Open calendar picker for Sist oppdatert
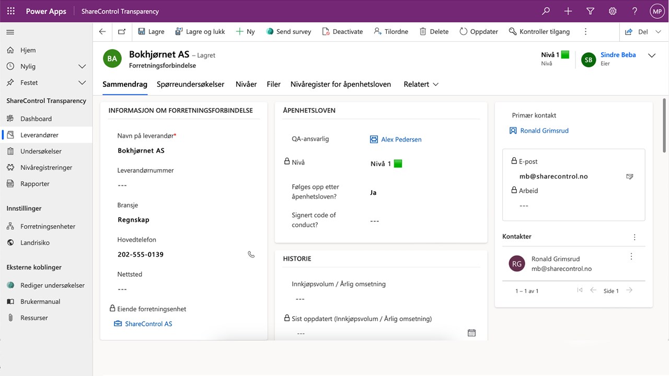This screenshot has height=376, width=669. [471, 333]
